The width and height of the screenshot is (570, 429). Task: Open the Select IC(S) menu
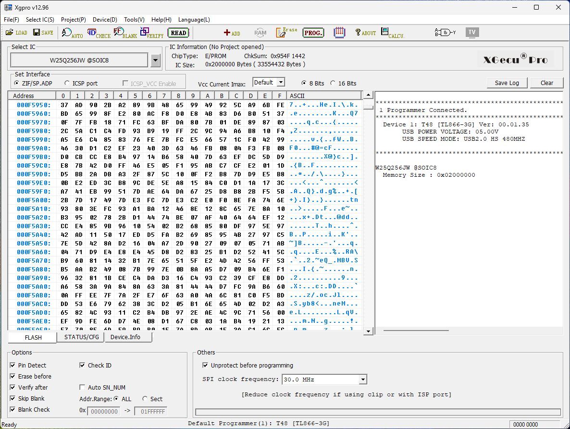tap(40, 20)
